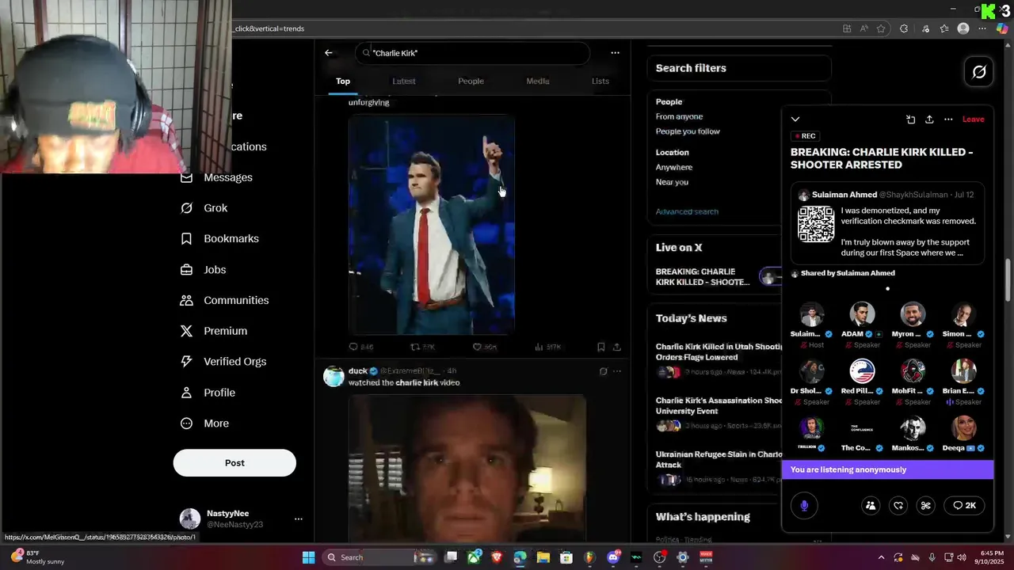Click Grok icon on duck's post
Viewport: 1014px width, 570px height.
603,371
